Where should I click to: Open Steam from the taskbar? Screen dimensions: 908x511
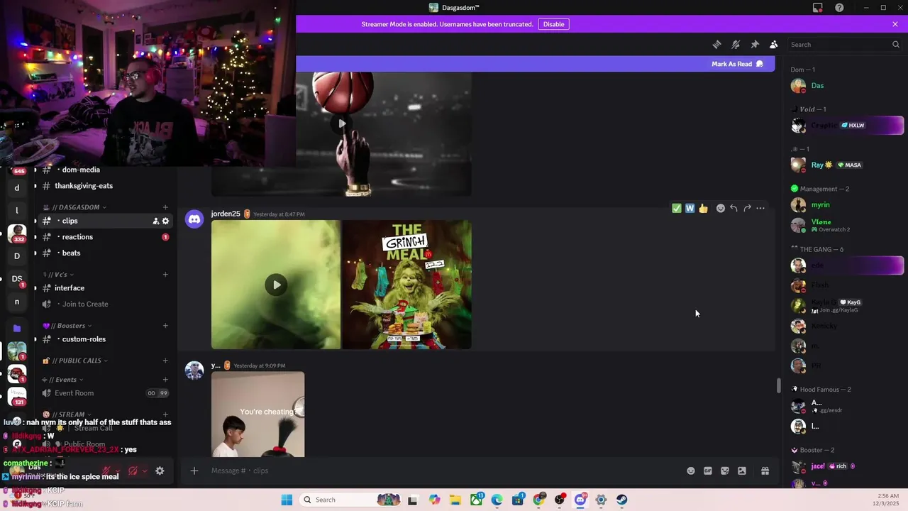(x=621, y=500)
